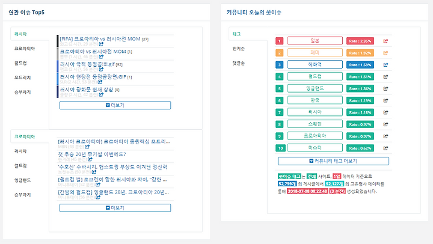Select 월드컵 tab in the second issue box
The image size is (433, 244).
[20, 166]
